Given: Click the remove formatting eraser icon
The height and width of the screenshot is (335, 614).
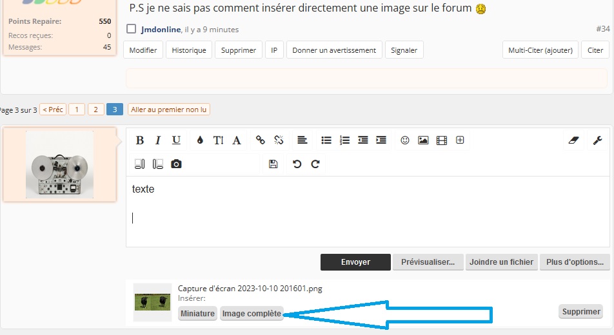Looking at the screenshot, I should pyautogui.click(x=573, y=140).
